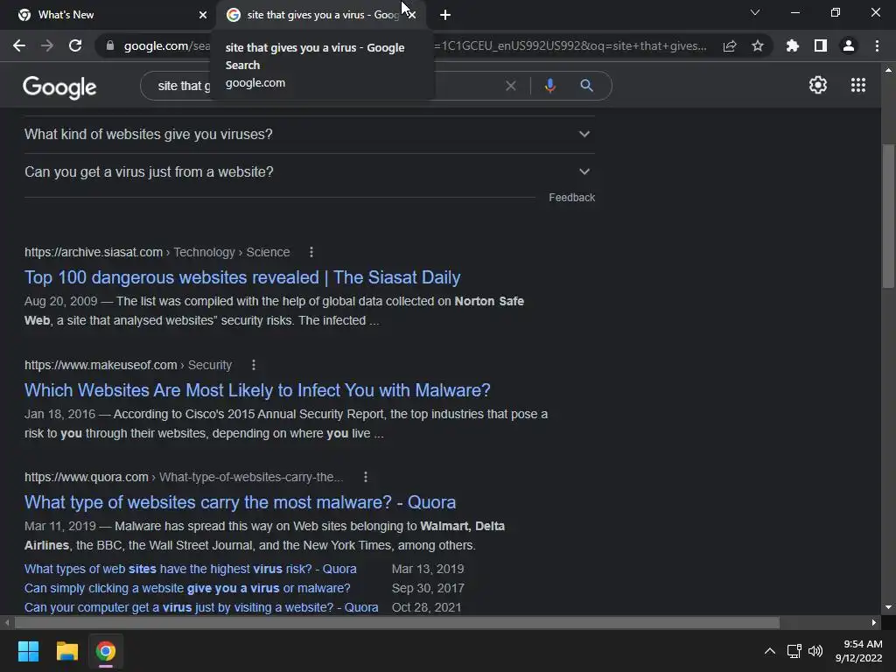This screenshot has height=672, width=896.
Task: Expand 'What kind of websites give you viruses?'
Action: point(309,134)
